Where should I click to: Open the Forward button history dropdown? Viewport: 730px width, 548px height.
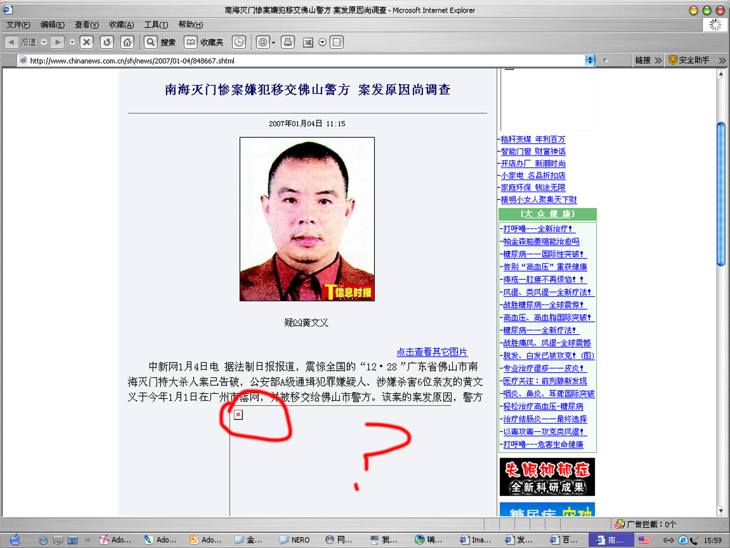pyautogui.click(x=72, y=42)
